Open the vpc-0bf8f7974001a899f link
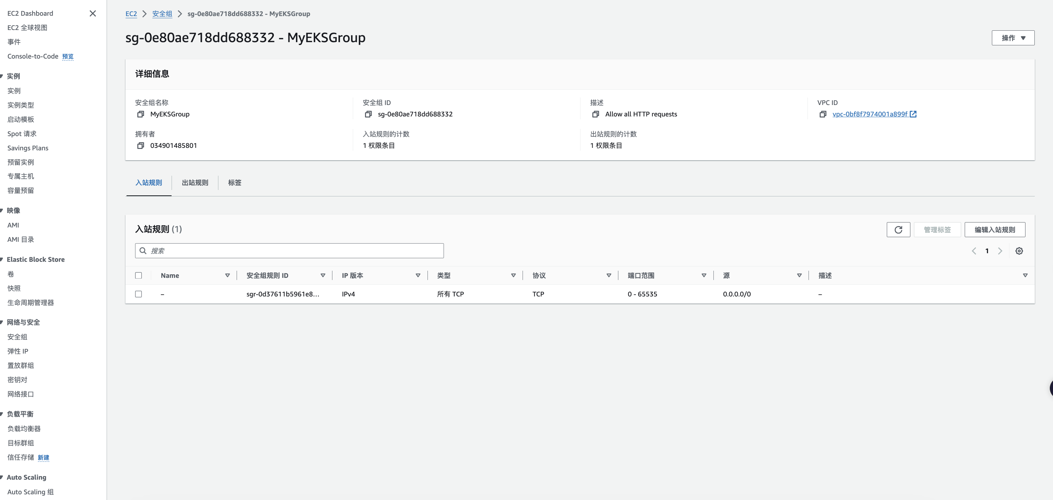 tap(870, 114)
